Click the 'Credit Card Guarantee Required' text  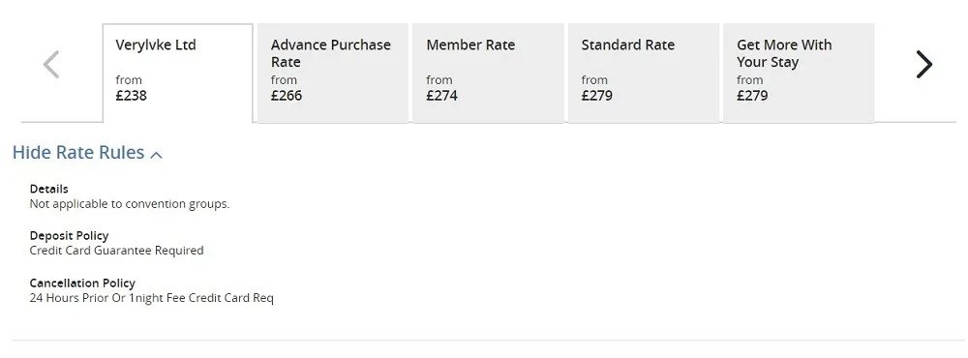tap(117, 251)
